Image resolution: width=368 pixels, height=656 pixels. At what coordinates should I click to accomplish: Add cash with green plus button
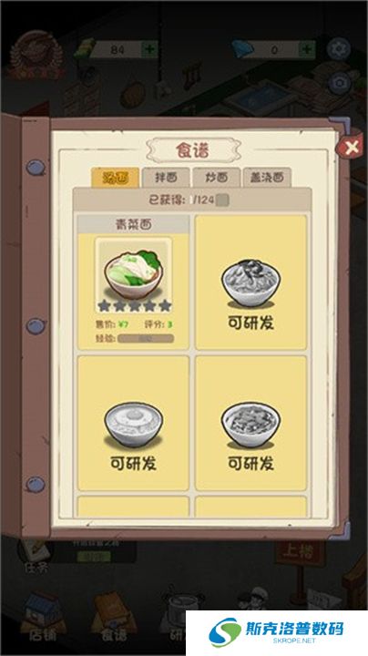(x=150, y=50)
